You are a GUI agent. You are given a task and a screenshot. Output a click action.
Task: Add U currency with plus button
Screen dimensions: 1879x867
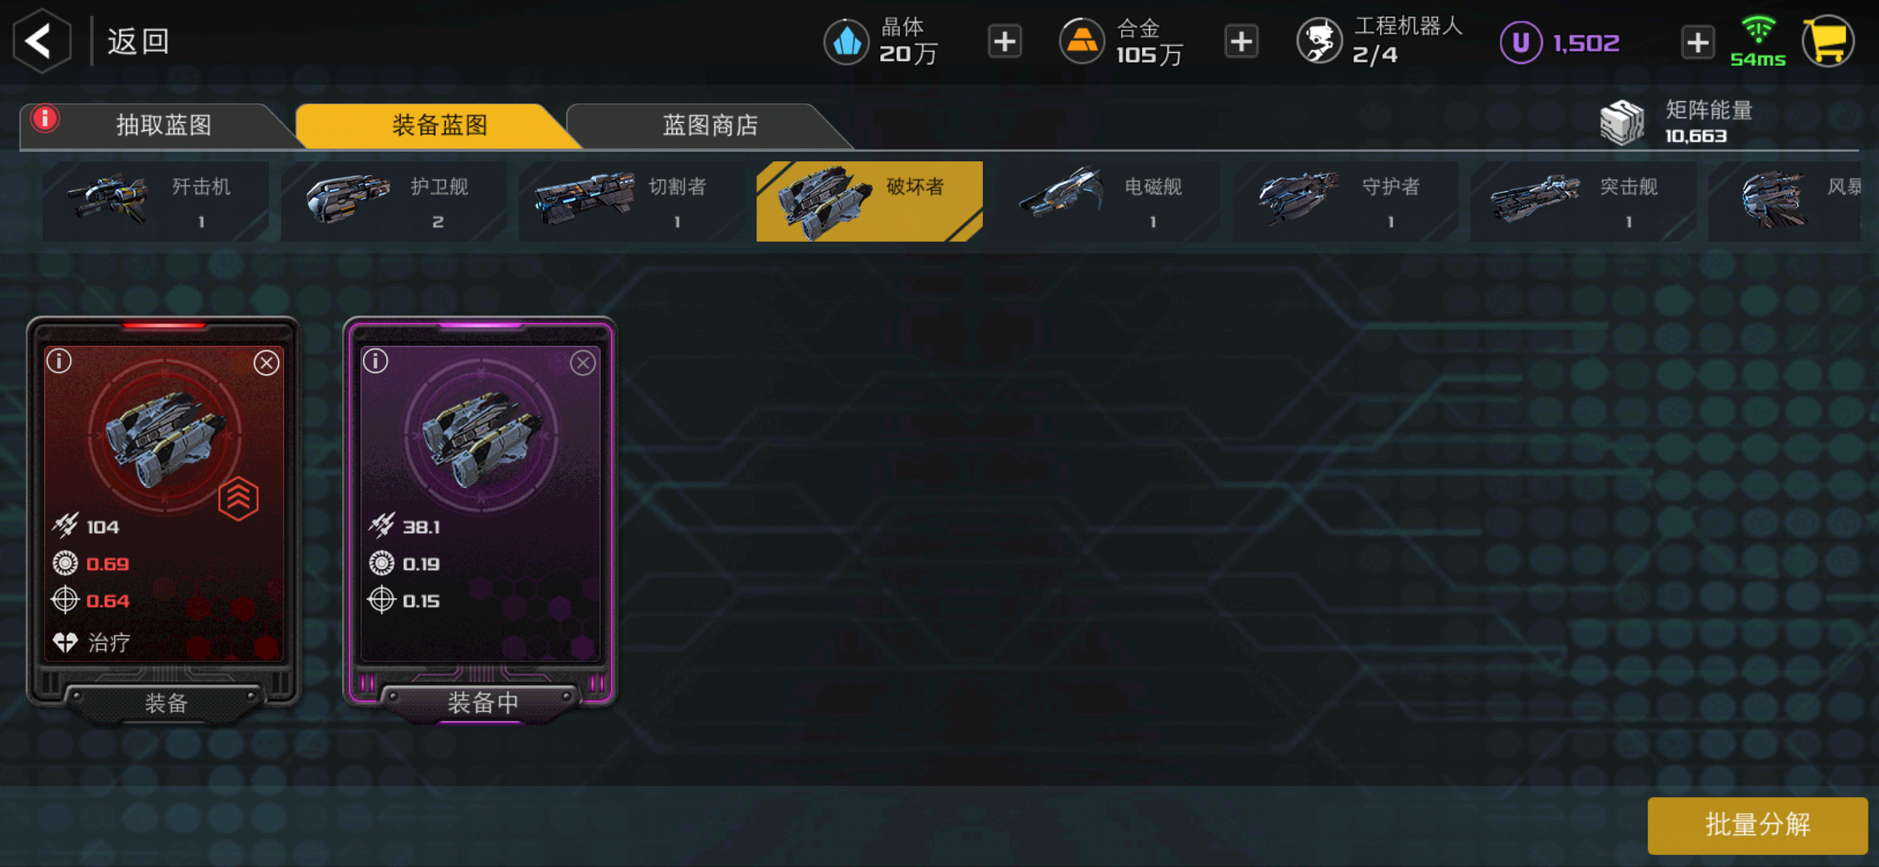click(1698, 42)
